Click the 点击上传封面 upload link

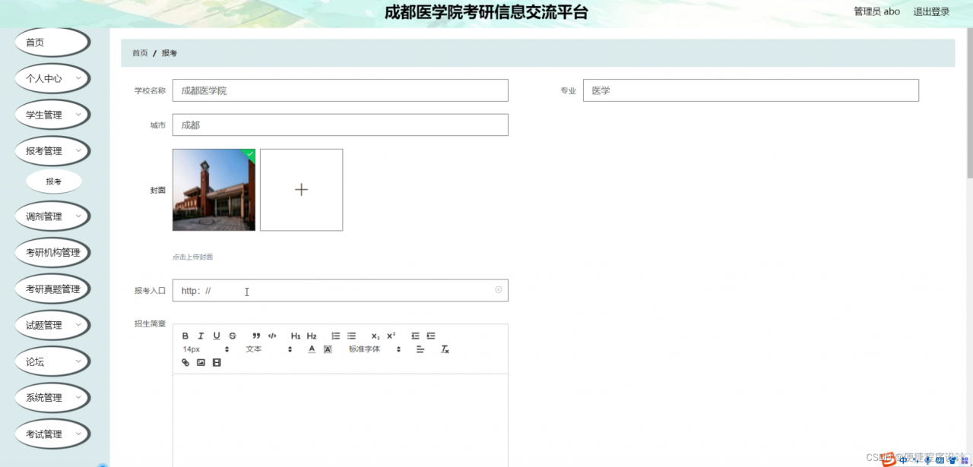pos(192,257)
